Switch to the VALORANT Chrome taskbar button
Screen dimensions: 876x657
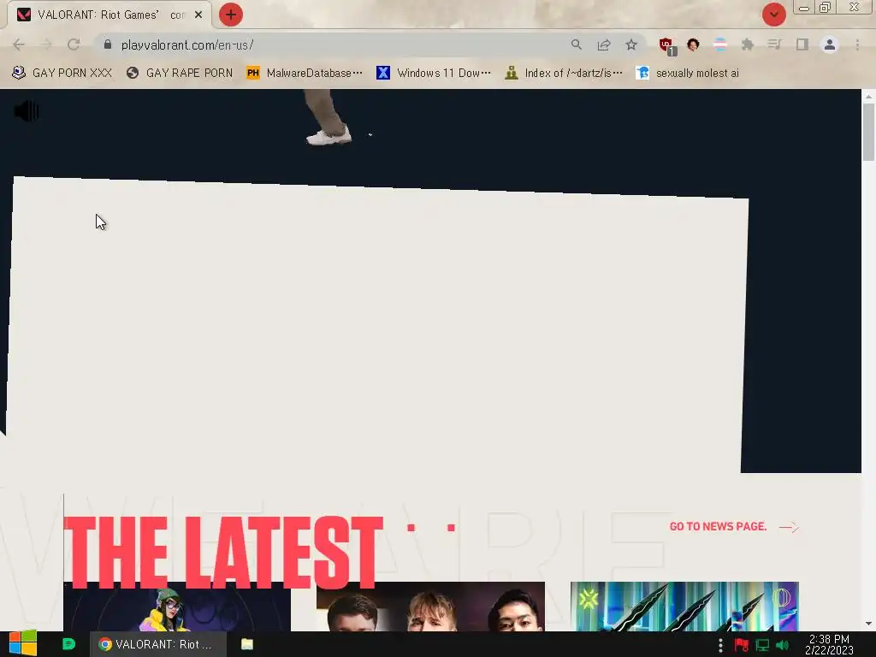pyautogui.click(x=158, y=644)
